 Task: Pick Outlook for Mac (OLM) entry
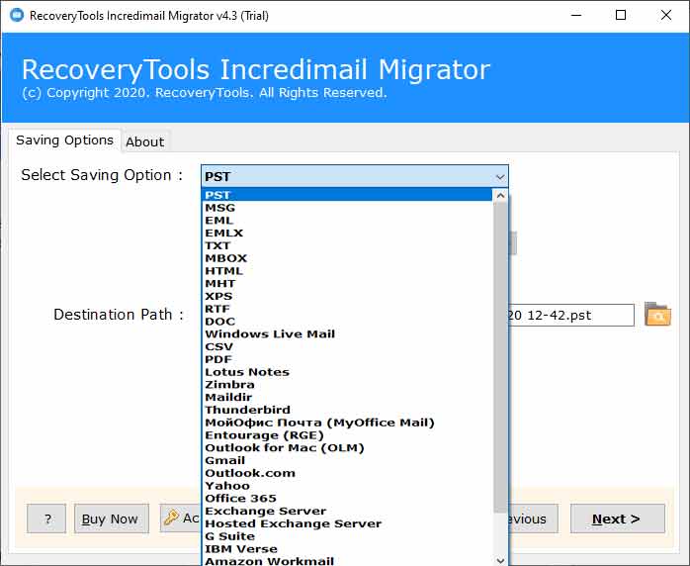point(284,447)
